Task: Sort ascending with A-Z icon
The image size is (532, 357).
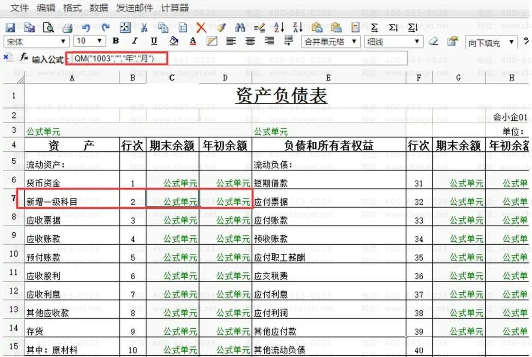Action: 279,28
